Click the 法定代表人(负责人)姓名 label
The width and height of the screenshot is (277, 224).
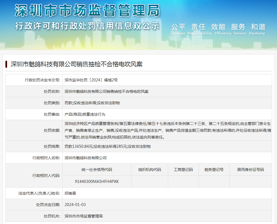pyautogui.click(x=39, y=193)
